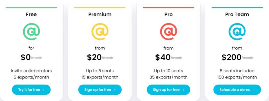This screenshot has width=269, height=101.
Task: Click the green bar atop Free card
Action: point(31,8)
